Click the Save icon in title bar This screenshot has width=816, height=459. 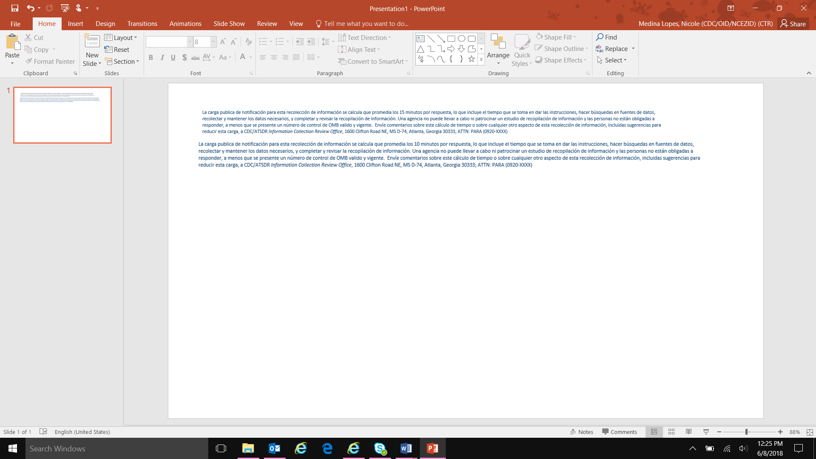[15, 8]
